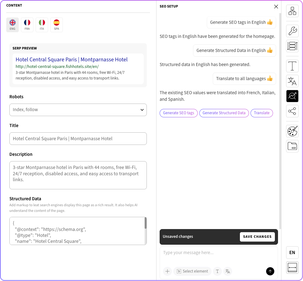Open the share nodes icon
The height and width of the screenshot is (281, 303).
[x=292, y=111]
